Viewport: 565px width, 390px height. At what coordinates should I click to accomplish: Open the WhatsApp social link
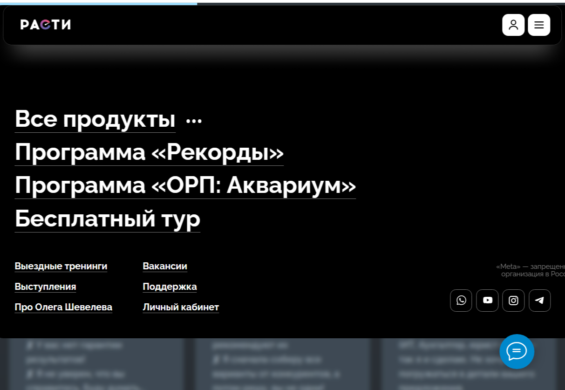pyautogui.click(x=461, y=301)
